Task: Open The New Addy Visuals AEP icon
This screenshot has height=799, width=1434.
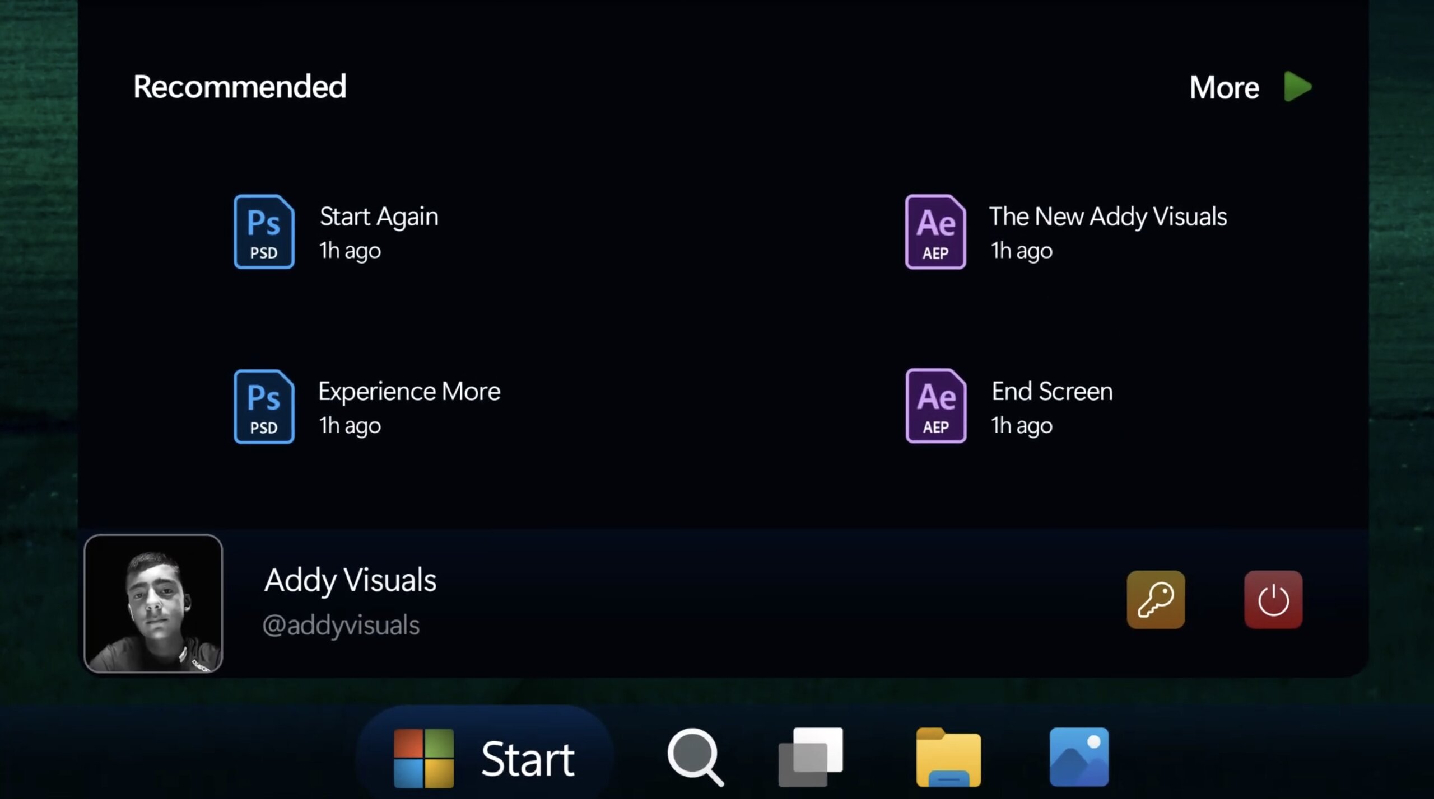Action: pos(935,232)
